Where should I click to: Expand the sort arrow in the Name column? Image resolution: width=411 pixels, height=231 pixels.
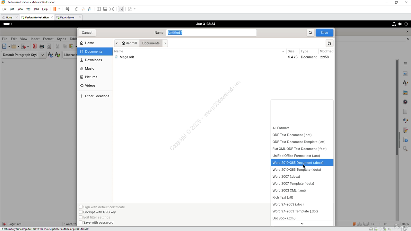pos(283,51)
